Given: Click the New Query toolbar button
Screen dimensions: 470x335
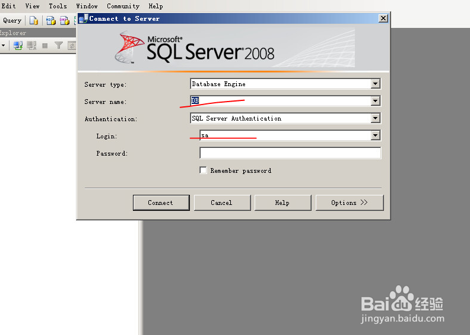Looking at the screenshot, I should click(11, 20).
